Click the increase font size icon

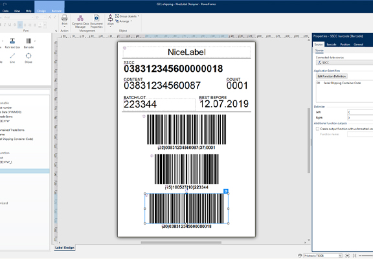click(50, 17)
